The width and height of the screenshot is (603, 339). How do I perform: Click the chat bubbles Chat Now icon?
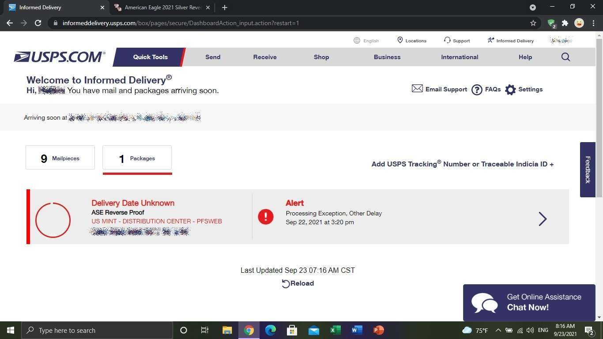click(484, 303)
